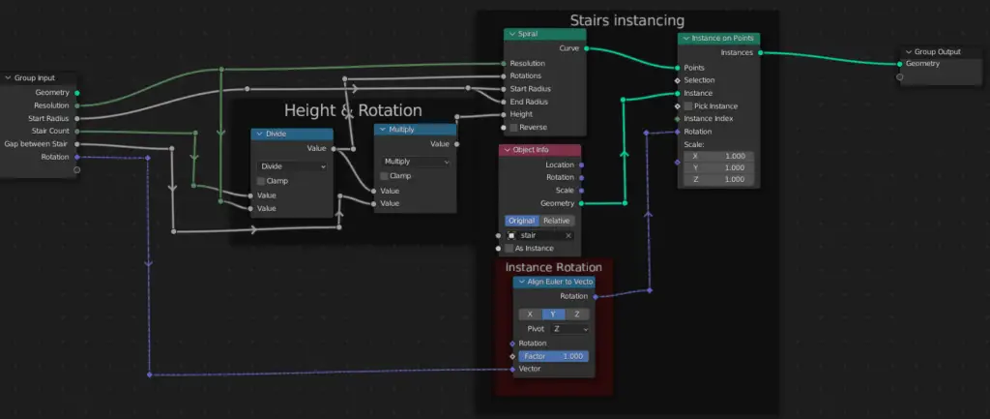Click the Scale Z value field
This screenshot has width=990, height=419.
pos(718,179)
